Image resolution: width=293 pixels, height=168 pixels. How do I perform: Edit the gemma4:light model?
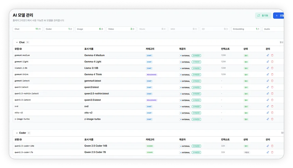point(268,62)
